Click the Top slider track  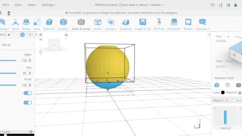tap(8, 73)
